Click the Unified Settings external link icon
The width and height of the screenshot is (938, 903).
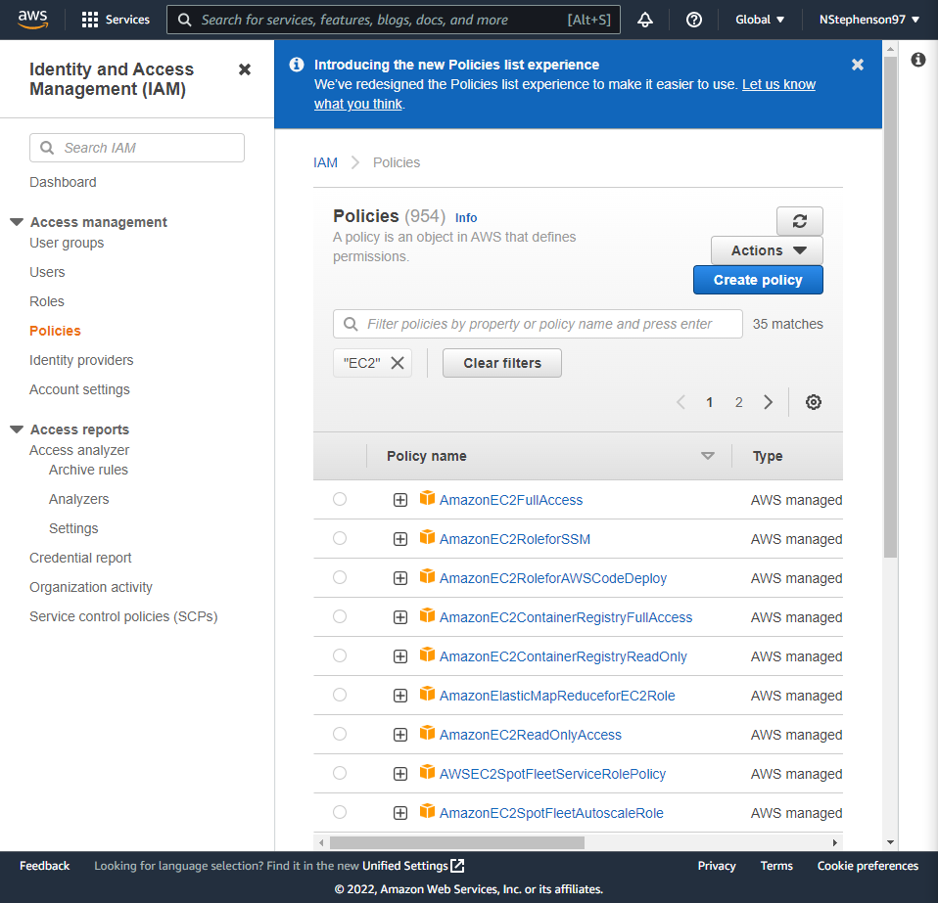click(x=457, y=866)
